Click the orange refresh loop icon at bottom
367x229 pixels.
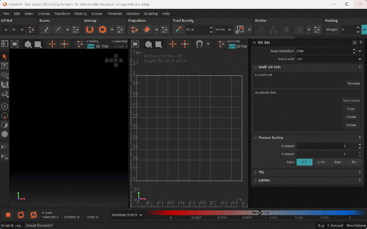click(21, 215)
